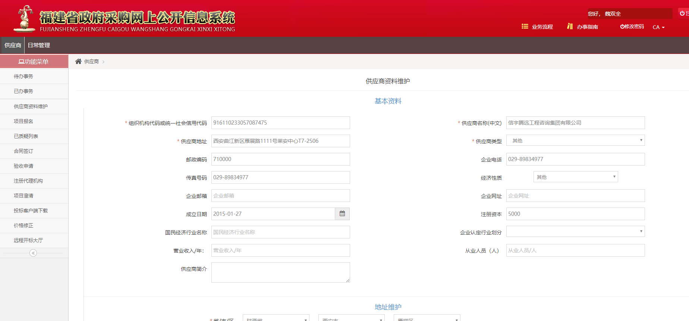Open 已办事务 in the sidebar
The width and height of the screenshot is (689, 321).
34,91
